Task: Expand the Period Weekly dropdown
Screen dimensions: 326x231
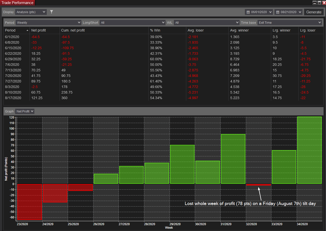Action: 49,22
